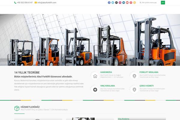This screenshot has height=120, width=180.
Task: Click the location pin beside Forklift Kiralama
Action: [134, 76]
